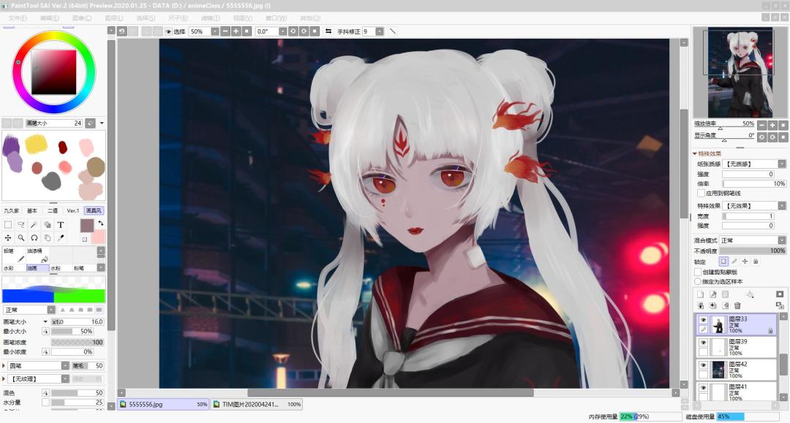Hide layer 图层33
790x423 pixels.
tap(704, 320)
